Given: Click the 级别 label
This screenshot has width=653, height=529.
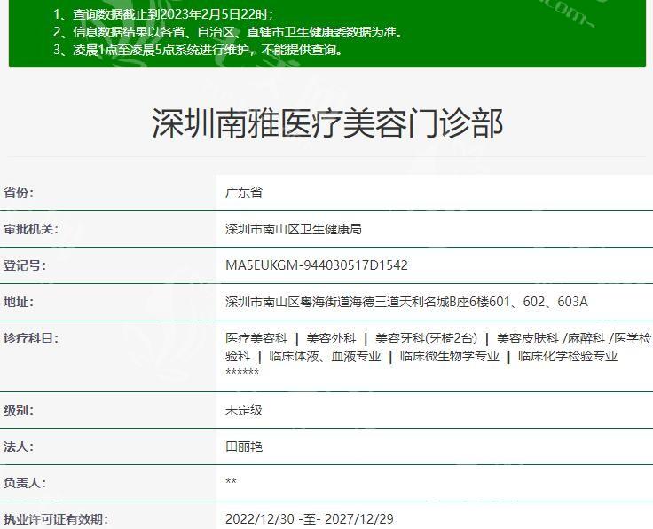Looking at the screenshot, I should [x=19, y=411].
